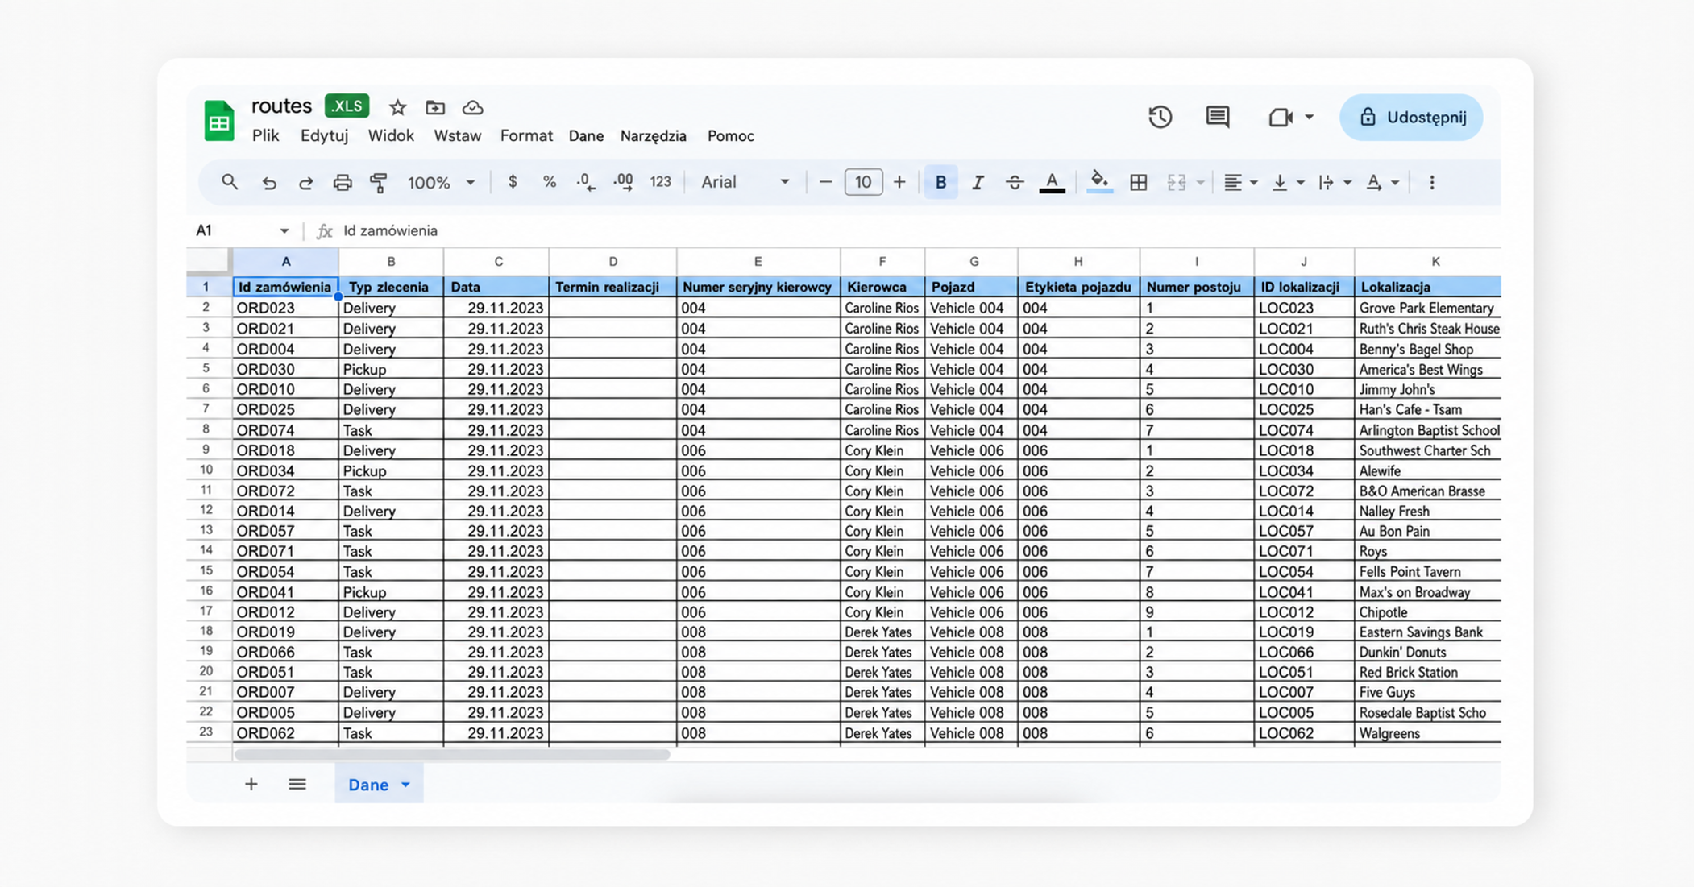Select column D header
Screen dimensions: 1694x887
612,262
